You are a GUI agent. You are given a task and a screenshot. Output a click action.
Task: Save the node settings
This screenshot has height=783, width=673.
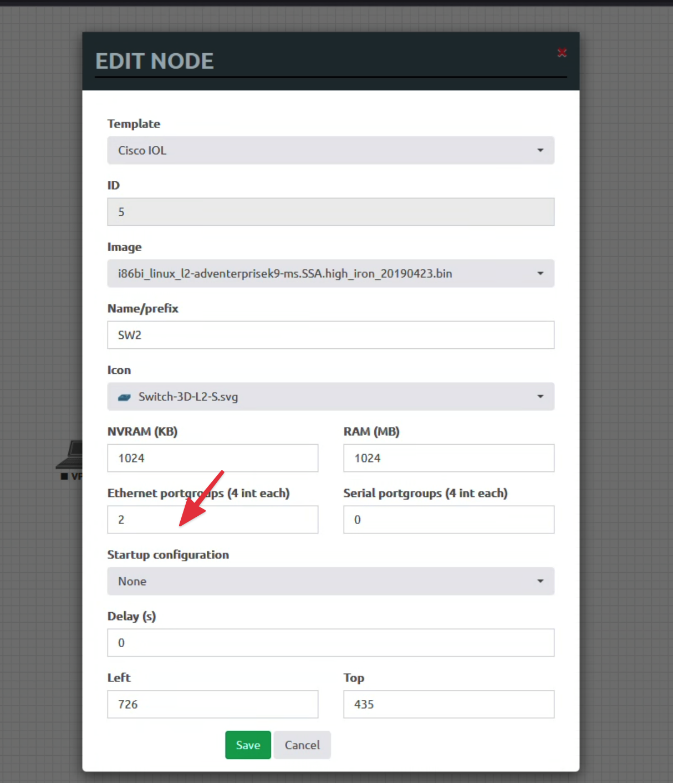(x=248, y=745)
